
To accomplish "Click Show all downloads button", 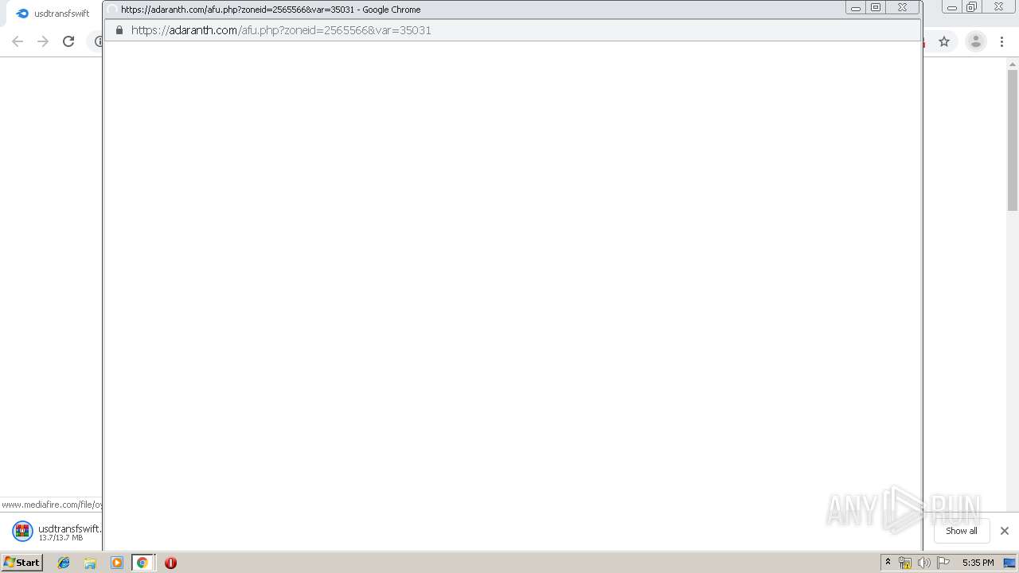I will tap(961, 531).
